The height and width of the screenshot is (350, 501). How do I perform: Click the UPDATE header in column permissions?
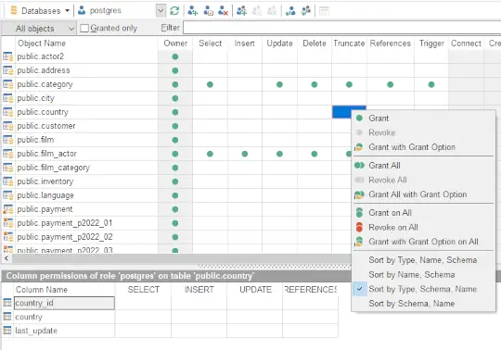[x=255, y=290]
